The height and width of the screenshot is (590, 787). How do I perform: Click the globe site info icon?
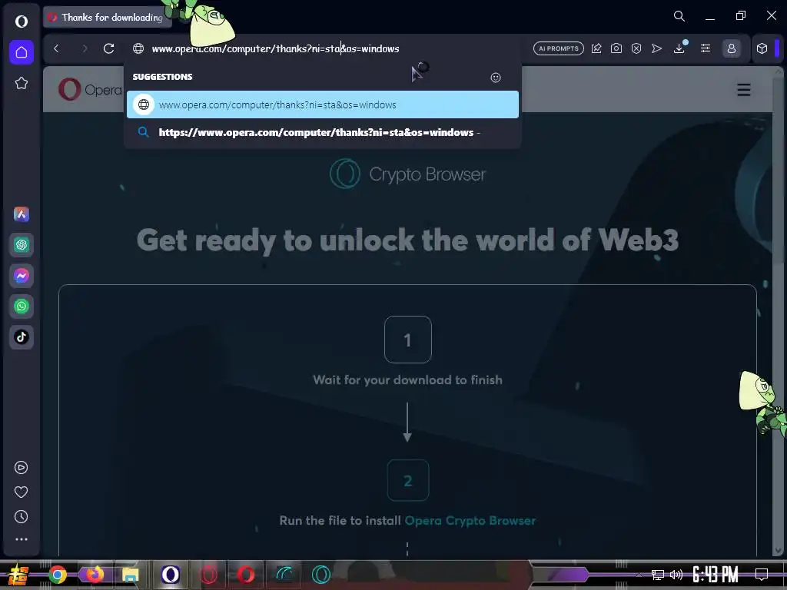coord(138,48)
